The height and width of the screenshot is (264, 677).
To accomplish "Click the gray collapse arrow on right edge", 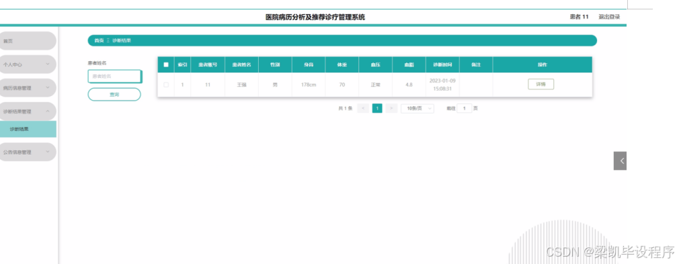I will click(x=620, y=161).
